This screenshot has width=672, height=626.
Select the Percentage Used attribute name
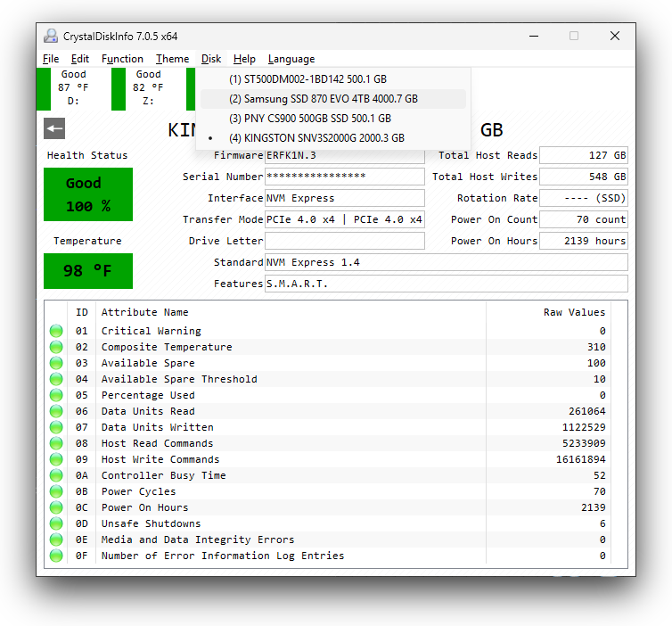148,395
